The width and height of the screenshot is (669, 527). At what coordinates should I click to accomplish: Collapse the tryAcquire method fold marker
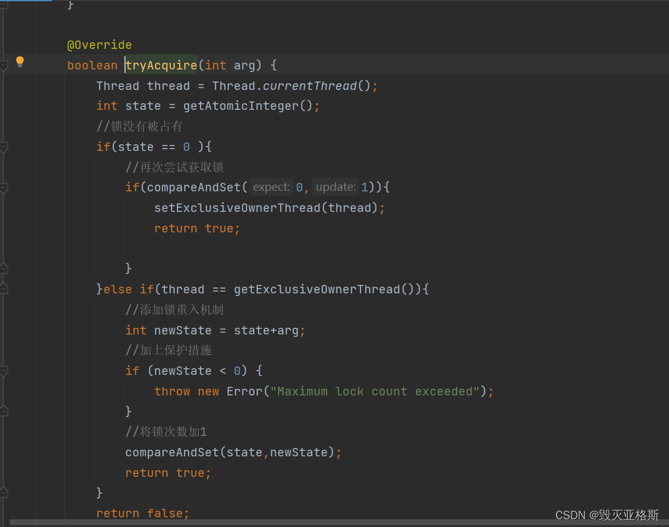tap(4, 65)
